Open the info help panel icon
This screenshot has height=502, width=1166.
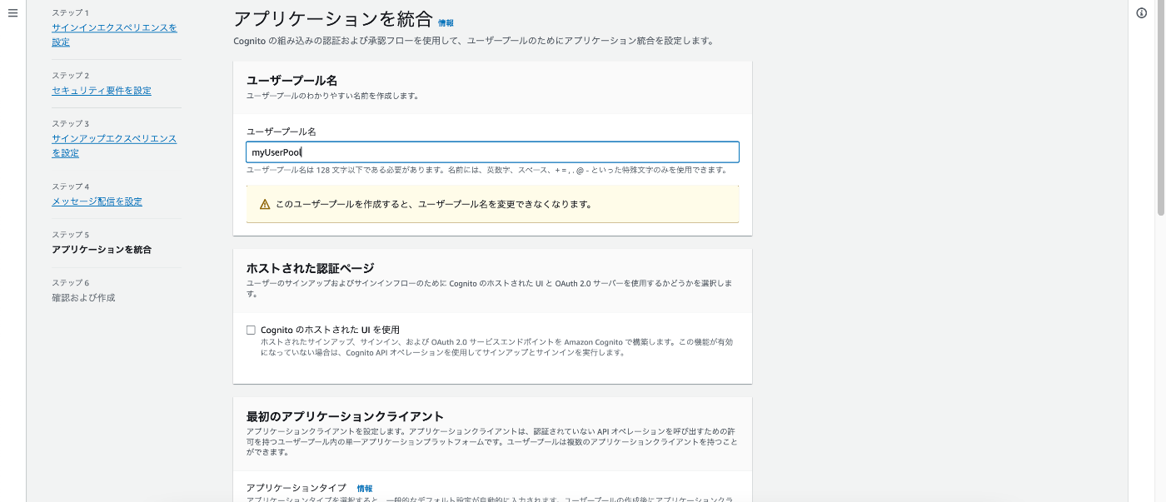1142,13
